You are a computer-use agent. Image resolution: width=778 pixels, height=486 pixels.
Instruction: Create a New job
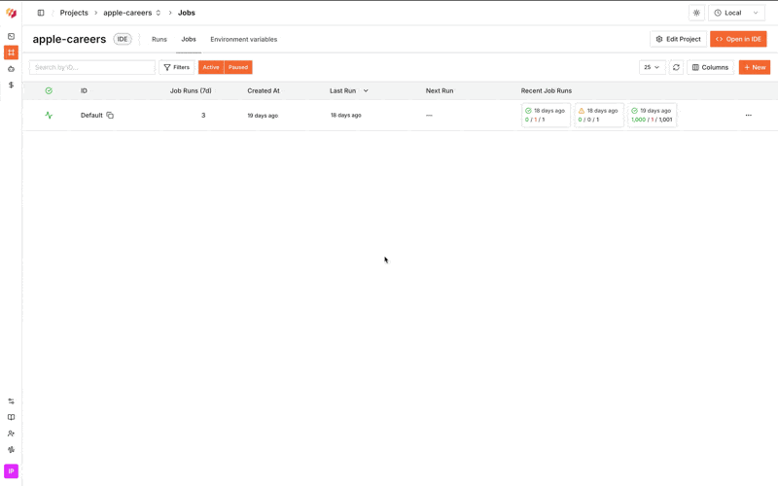click(755, 67)
